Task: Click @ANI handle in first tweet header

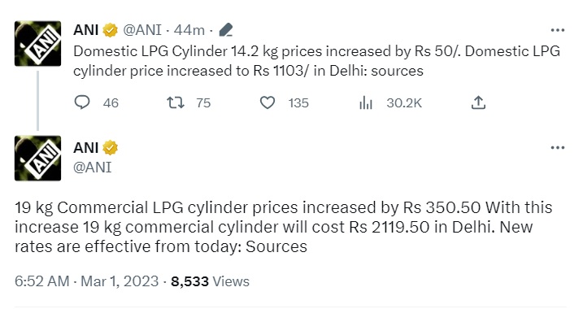Action: tap(142, 30)
